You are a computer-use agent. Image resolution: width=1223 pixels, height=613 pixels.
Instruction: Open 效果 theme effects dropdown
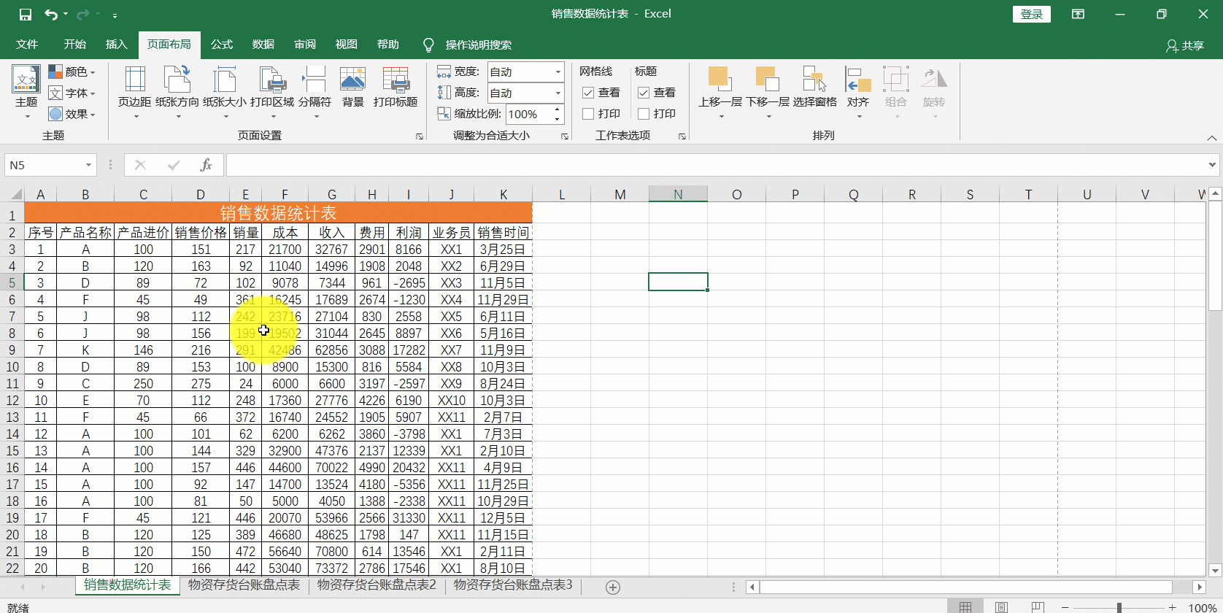click(x=72, y=114)
